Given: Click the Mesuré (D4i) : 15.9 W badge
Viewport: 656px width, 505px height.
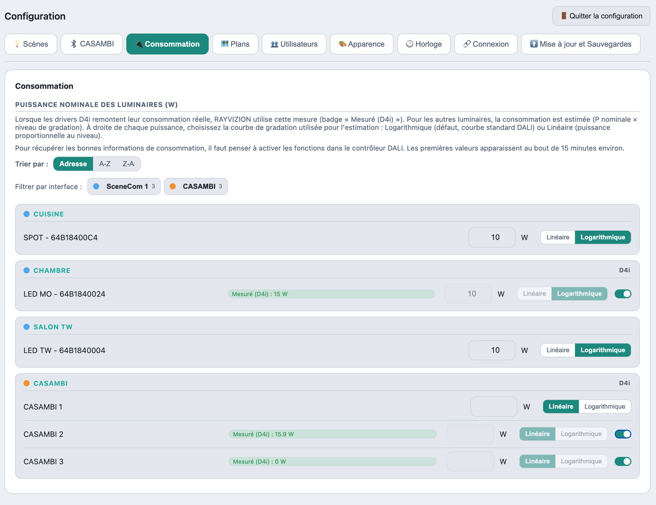Looking at the screenshot, I should [333, 434].
